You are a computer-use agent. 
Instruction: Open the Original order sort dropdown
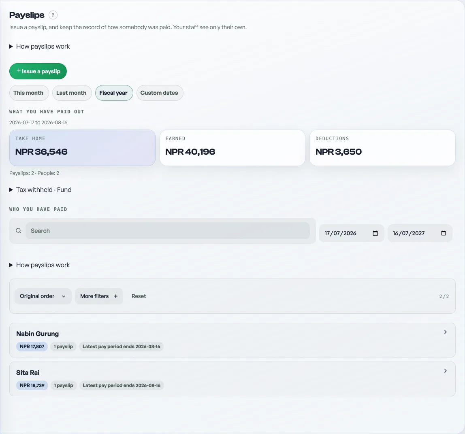pos(43,296)
